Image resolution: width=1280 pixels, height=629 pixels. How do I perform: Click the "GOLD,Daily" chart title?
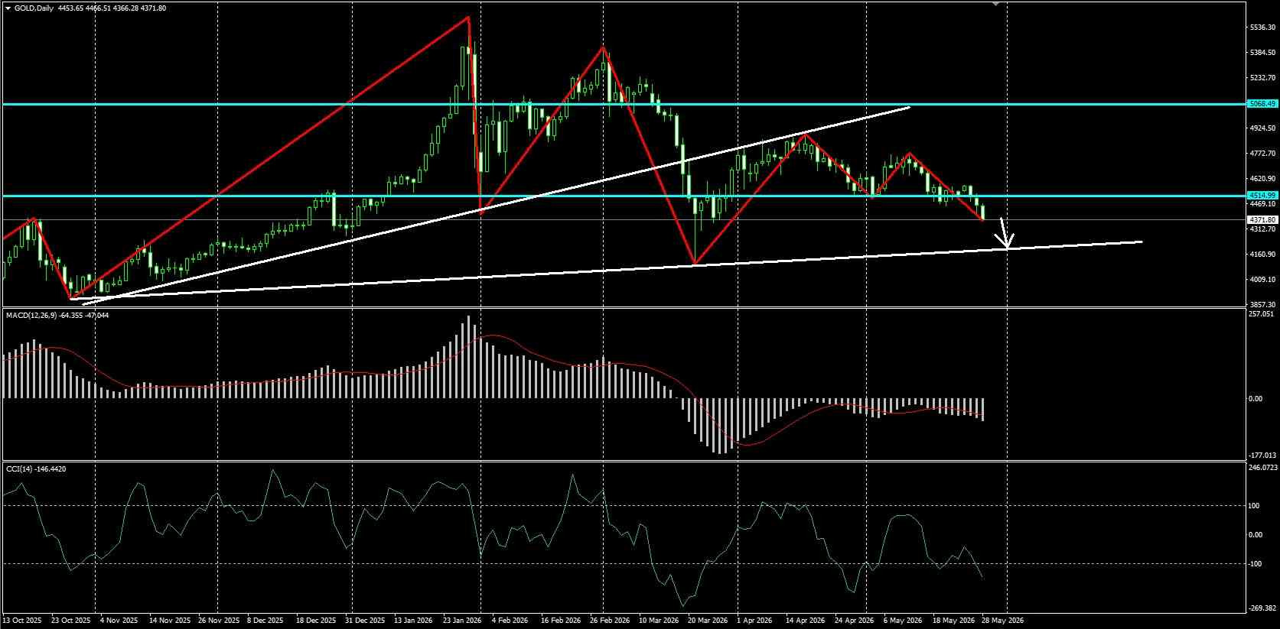[x=34, y=8]
